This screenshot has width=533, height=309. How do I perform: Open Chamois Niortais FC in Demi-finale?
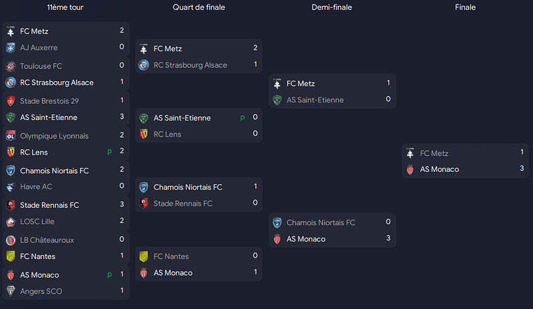pyautogui.click(x=321, y=222)
